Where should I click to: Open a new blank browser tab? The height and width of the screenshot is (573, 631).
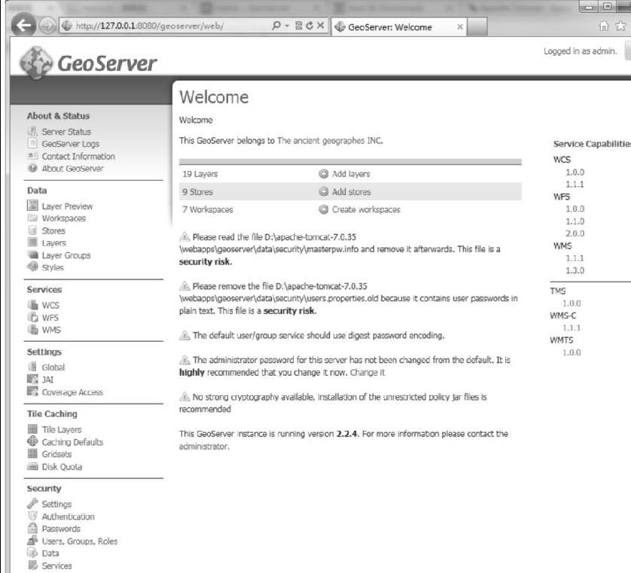[477, 27]
